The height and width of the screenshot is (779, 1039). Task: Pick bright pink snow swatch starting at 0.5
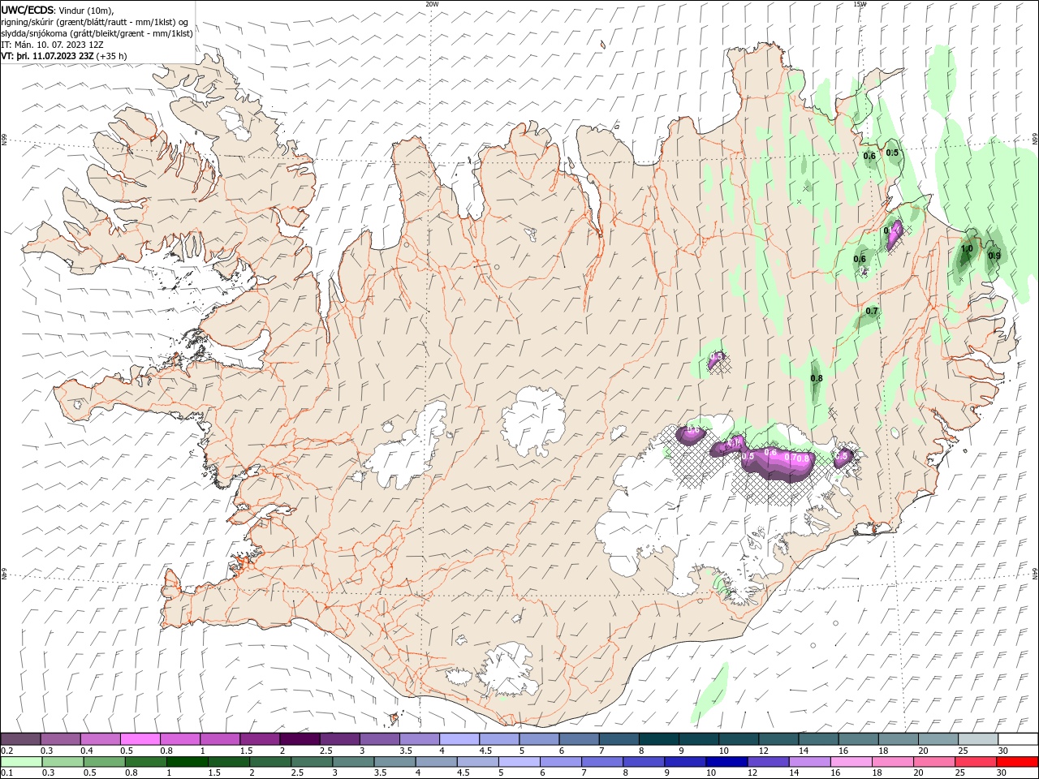(140, 739)
